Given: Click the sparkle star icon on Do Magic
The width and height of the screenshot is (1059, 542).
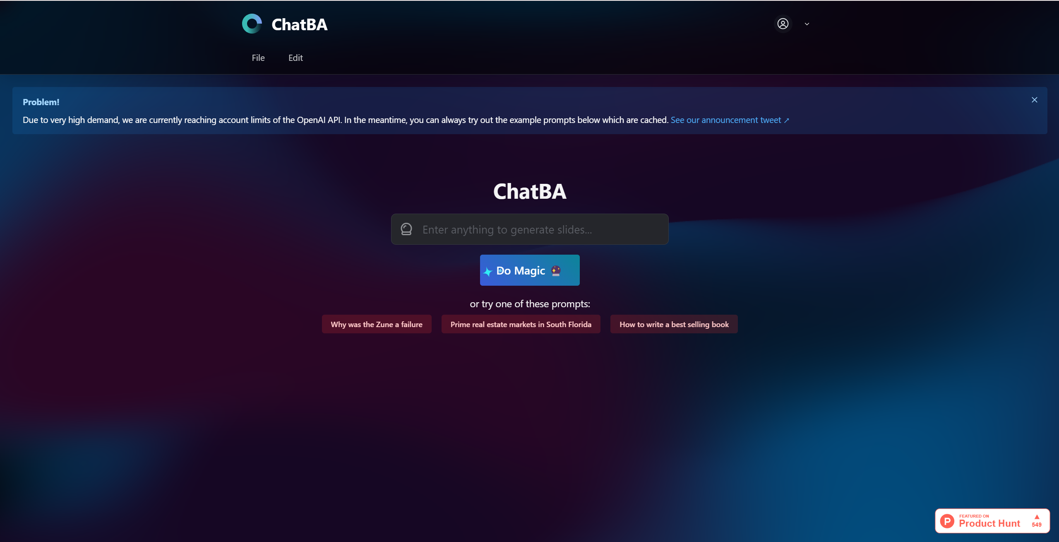Looking at the screenshot, I should 488,271.
